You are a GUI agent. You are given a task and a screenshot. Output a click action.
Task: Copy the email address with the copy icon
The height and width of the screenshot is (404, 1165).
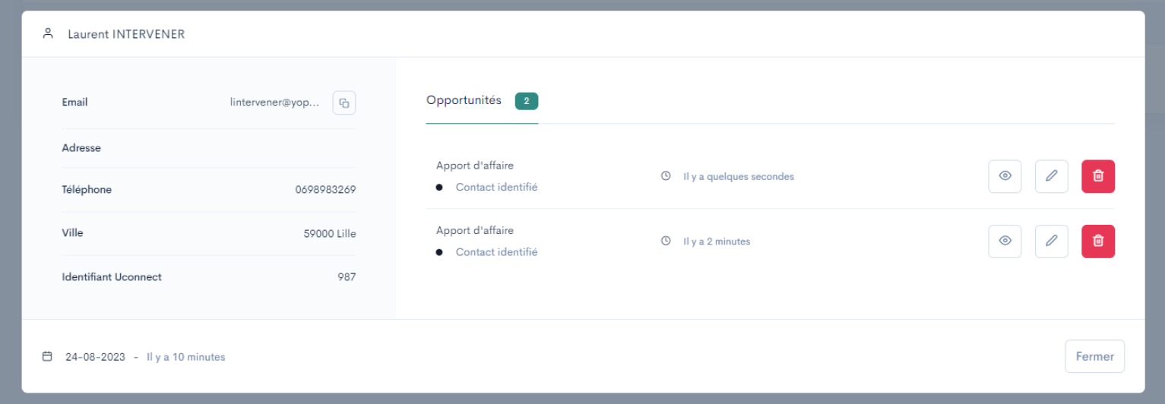coord(344,103)
